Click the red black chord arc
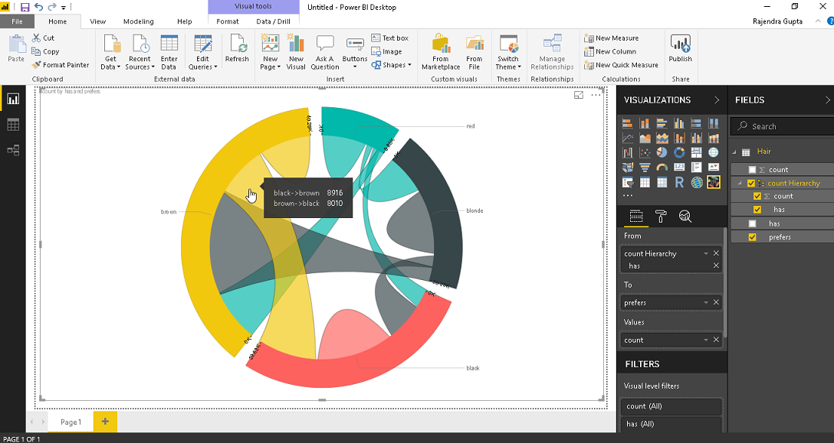This screenshot has height=443, width=834. point(348,354)
